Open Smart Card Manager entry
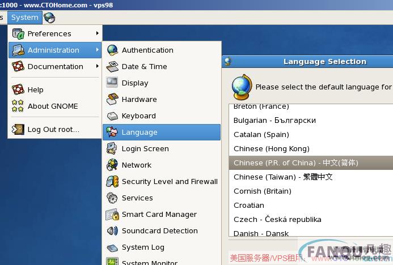Image resolution: width=393 pixels, height=265 pixels. click(x=162, y=215)
